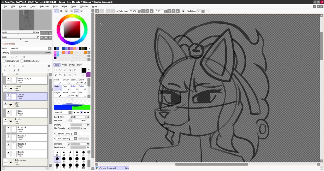The height and width of the screenshot is (171, 324).
Task: Select the Eyedropper color picker tool
Action: [x=75, y=75]
